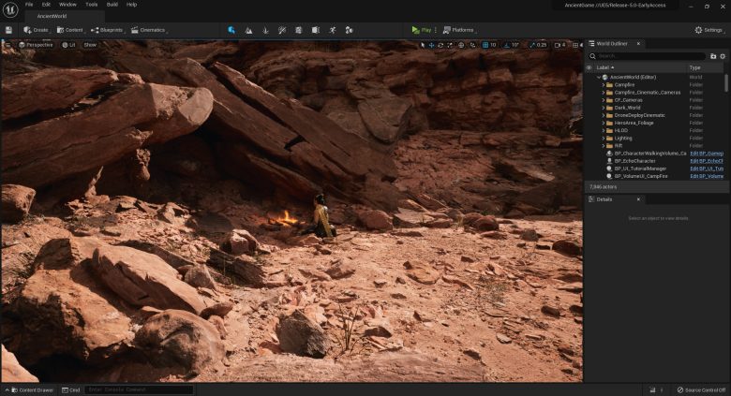Image resolution: width=731 pixels, height=396 pixels.
Task: Close the Details panel tab
Action: (x=638, y=199)
